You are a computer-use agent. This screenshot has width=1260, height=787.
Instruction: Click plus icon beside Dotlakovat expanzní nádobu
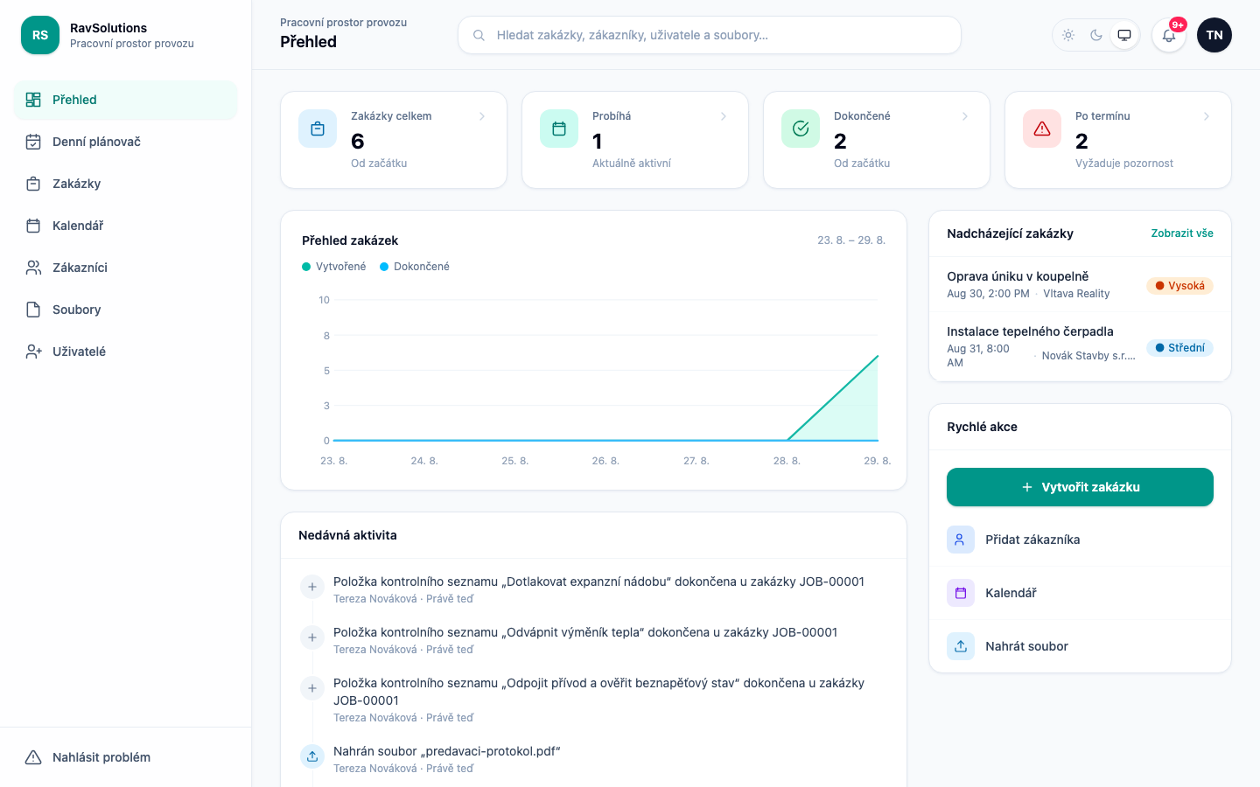pyautogui.click(x=312, y=587)
